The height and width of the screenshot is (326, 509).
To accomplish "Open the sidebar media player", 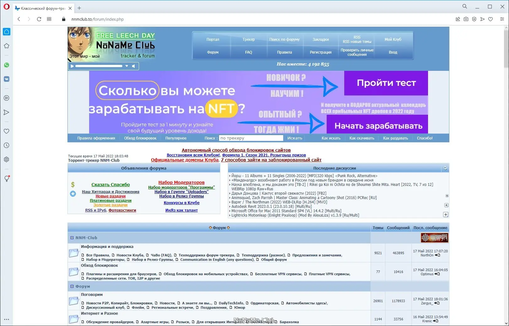I will click(6, 98).
